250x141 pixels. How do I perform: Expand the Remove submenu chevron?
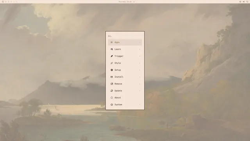point(140,84)
